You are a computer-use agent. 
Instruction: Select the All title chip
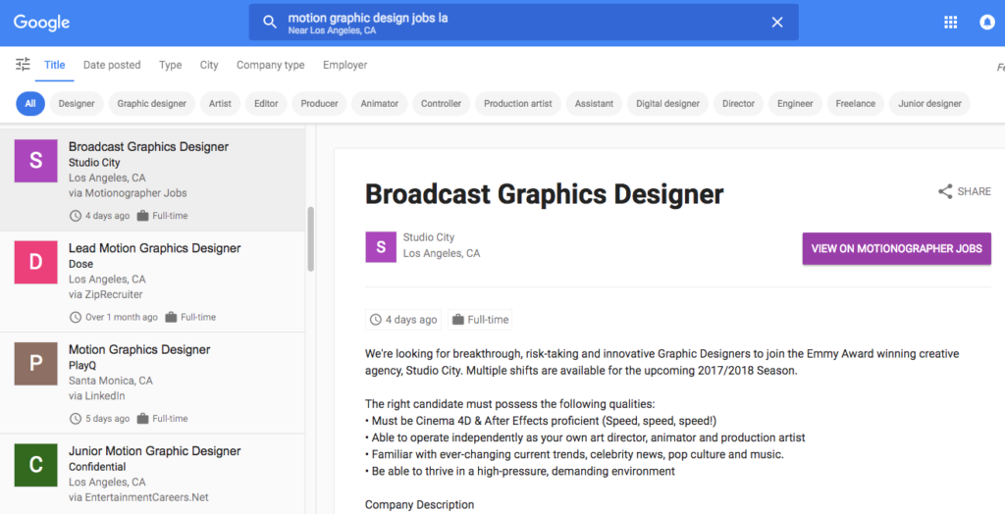coord(30,103)
